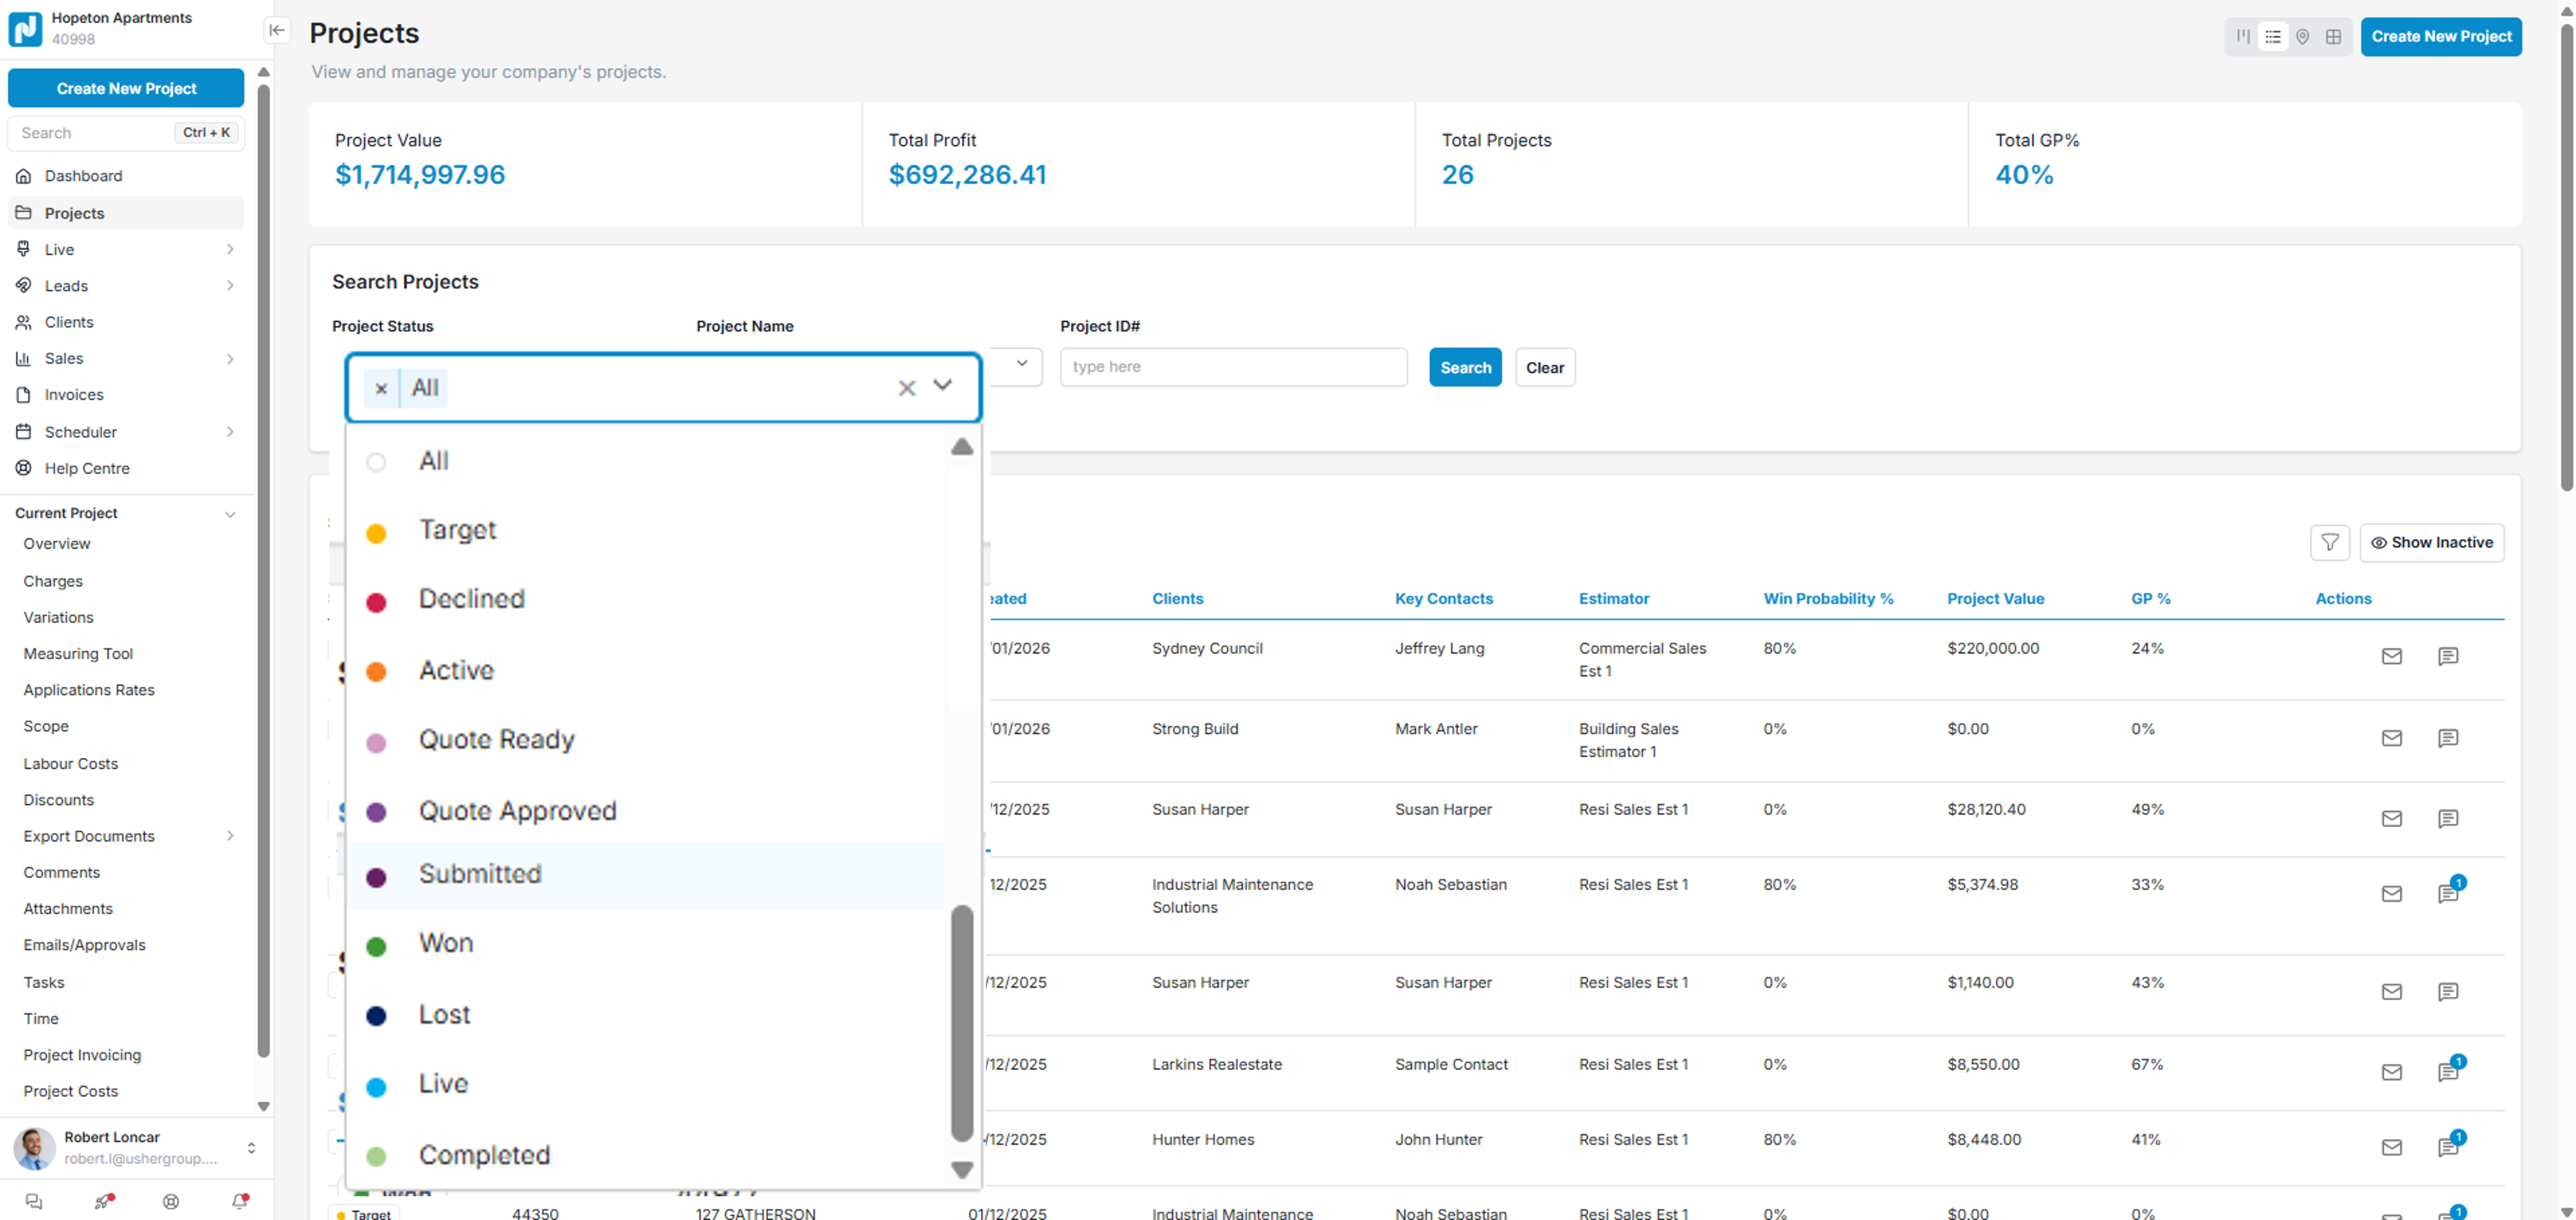Select the All status radio option

376,462
